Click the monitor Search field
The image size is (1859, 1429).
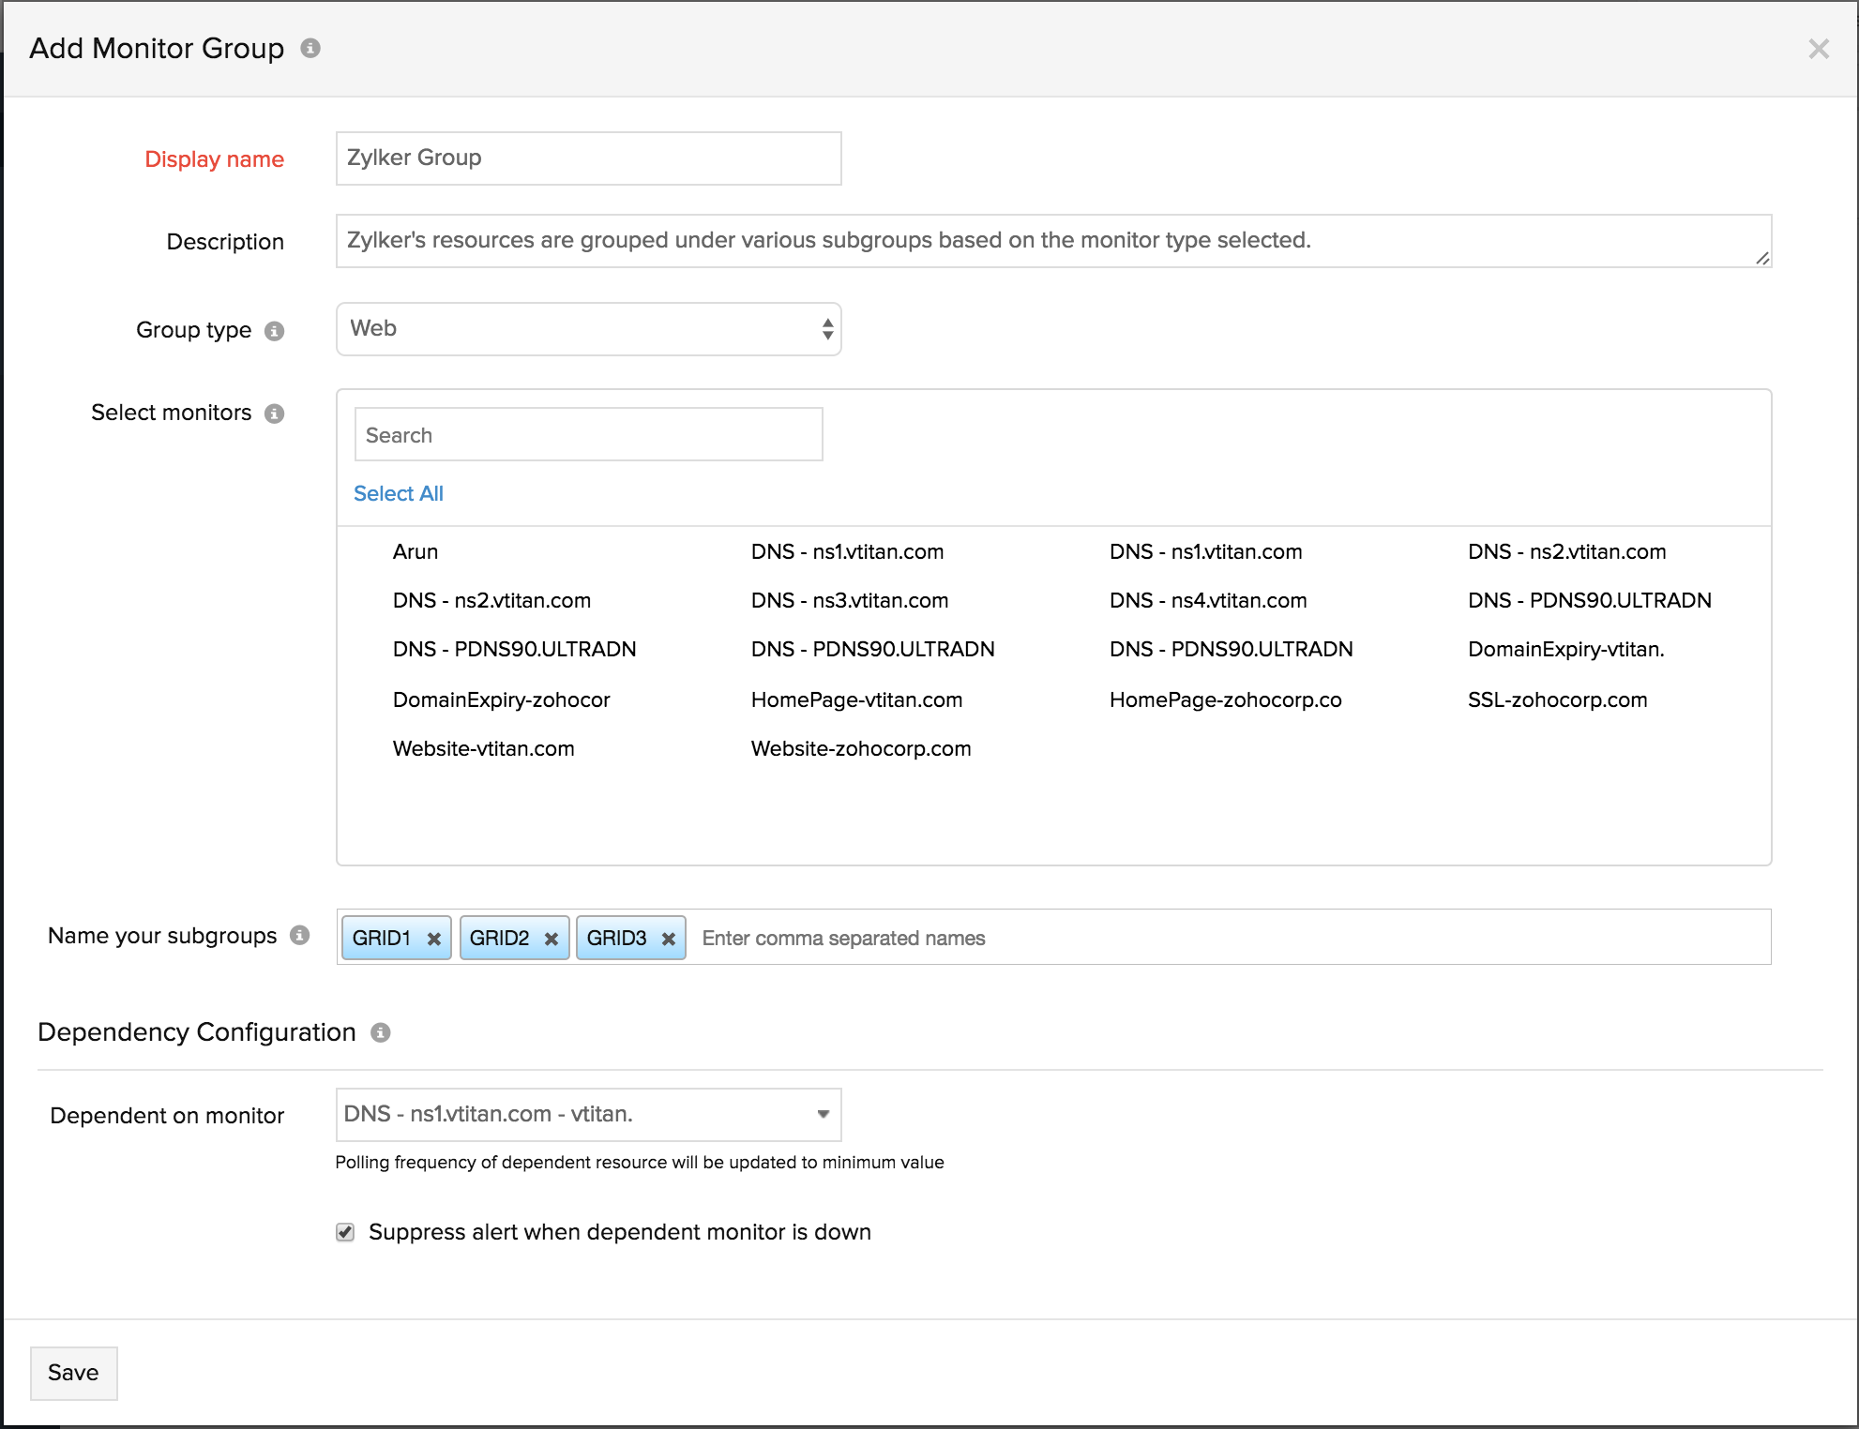coord(588,435)
